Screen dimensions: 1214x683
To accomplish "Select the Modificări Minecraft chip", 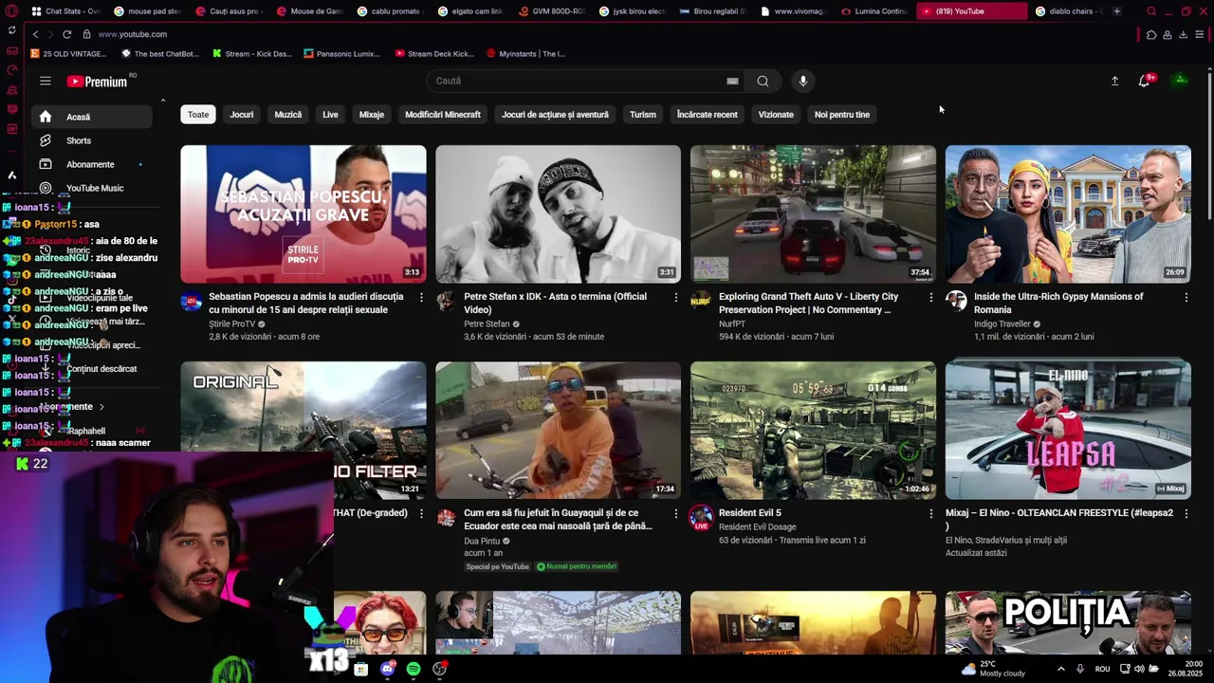I will pos(443,114).
